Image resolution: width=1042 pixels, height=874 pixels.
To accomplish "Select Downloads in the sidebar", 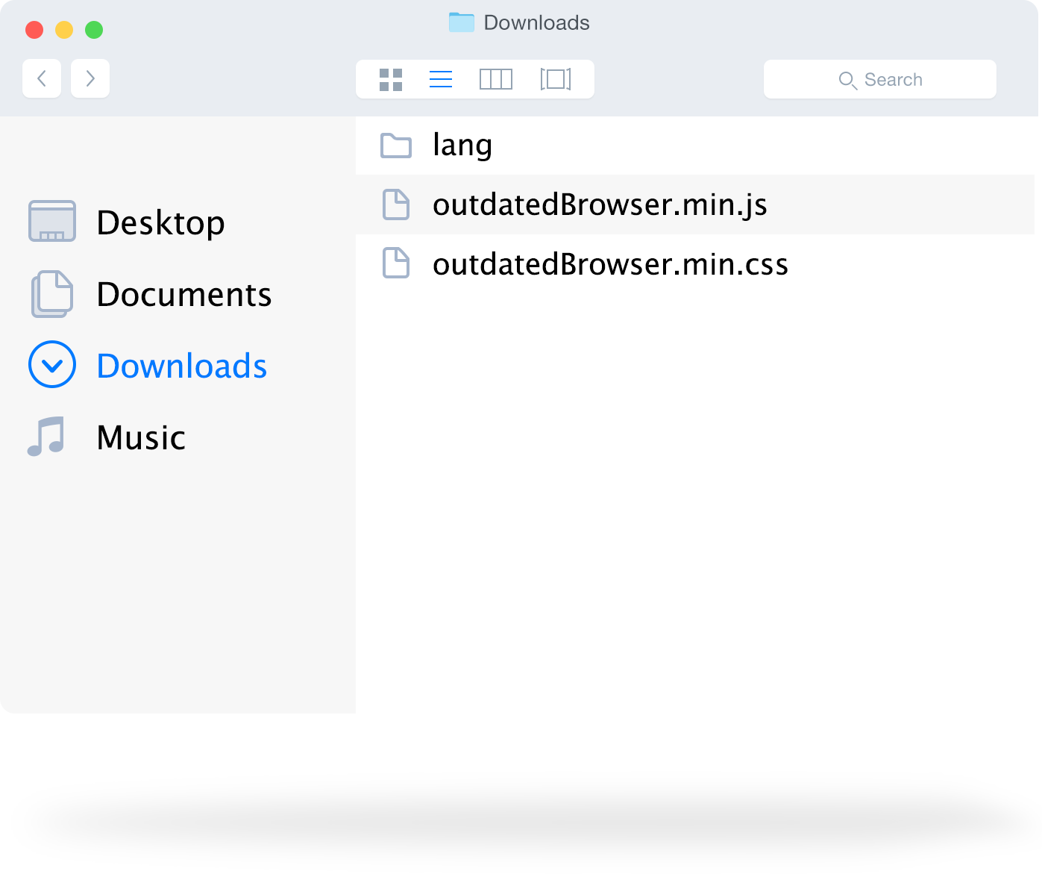I will 182,366.
